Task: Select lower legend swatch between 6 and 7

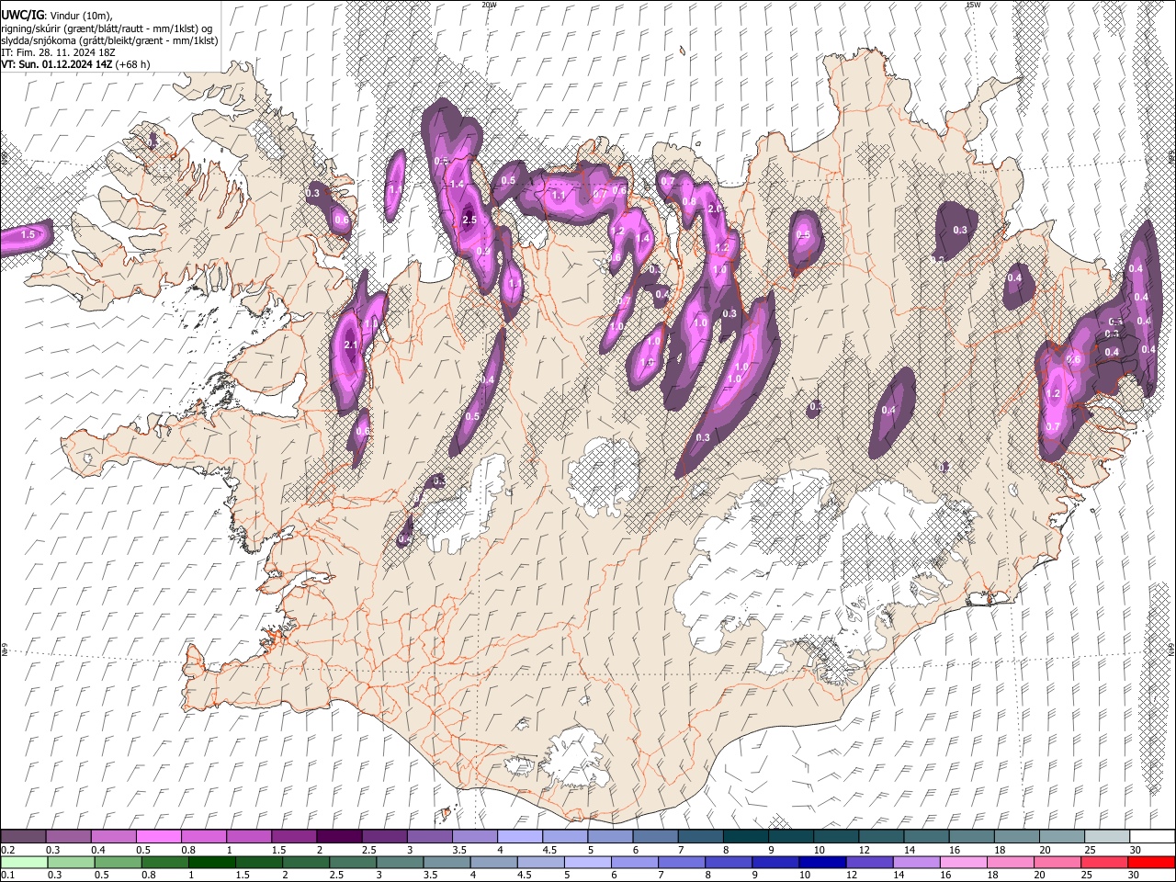Action: (635, 862)
